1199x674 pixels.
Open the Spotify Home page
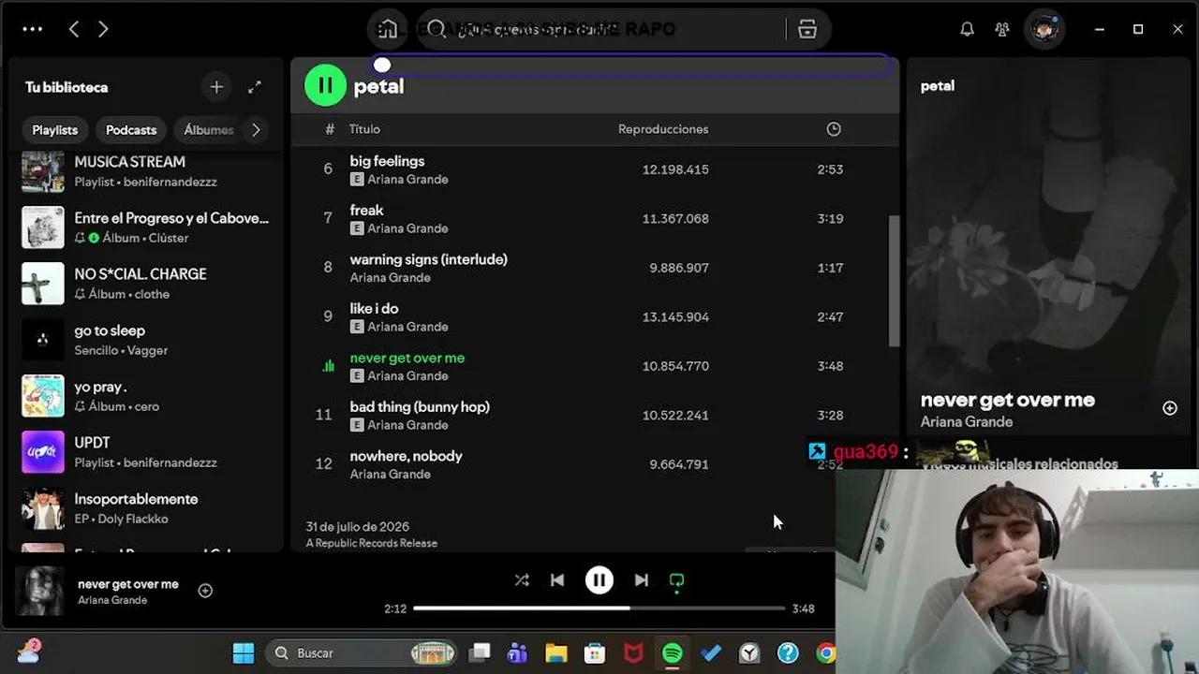point(387,29)
